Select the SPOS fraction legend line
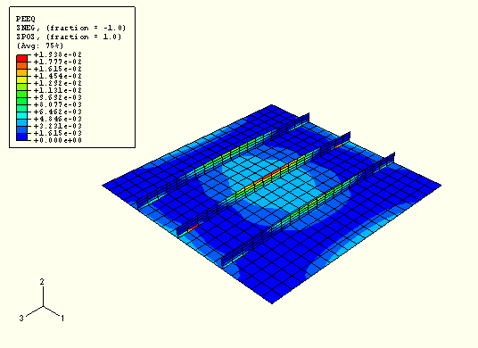The height and width of the screenshot is (348, 478). [x=69, y=37]
